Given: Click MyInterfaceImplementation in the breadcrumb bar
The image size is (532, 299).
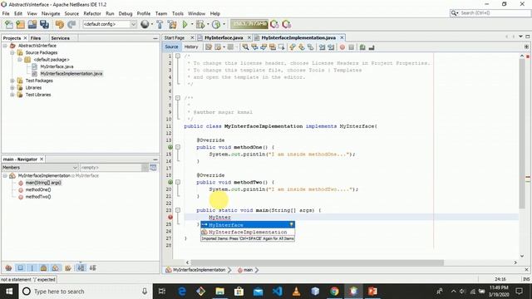Looking at the screenshot, I should (x=199, y=270).
